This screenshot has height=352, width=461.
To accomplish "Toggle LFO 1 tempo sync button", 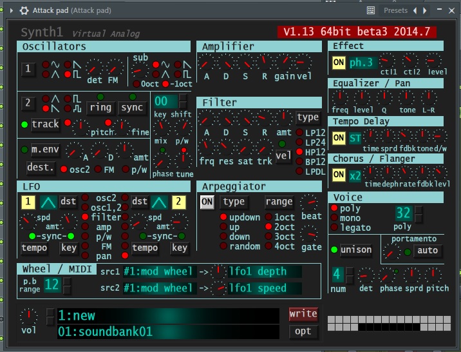I will click(34, 248).
